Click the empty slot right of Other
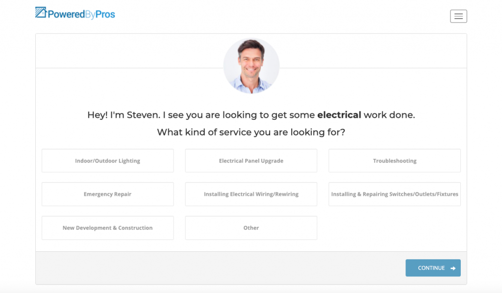 click(395, 228)
